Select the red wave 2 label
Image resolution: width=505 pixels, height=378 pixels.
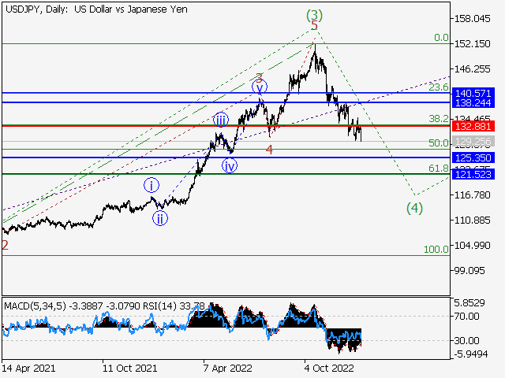[5, 245]
